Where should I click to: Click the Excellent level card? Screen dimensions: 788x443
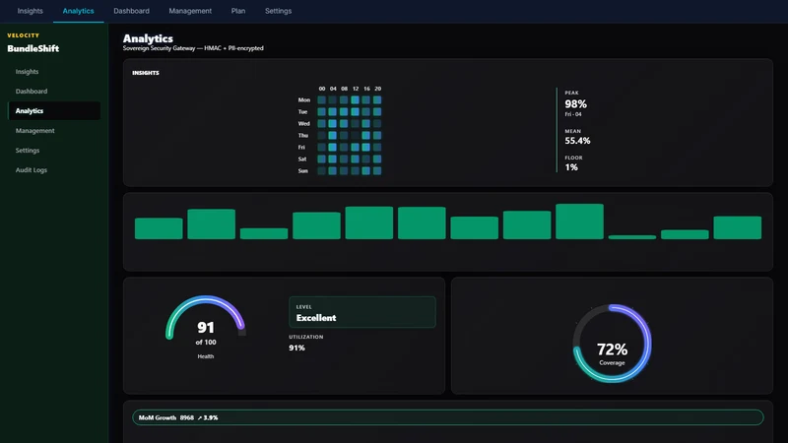[x=361, y=312]
